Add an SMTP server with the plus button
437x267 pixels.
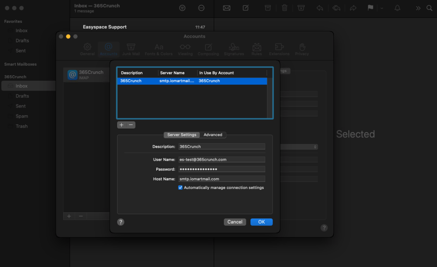[121, 125]
